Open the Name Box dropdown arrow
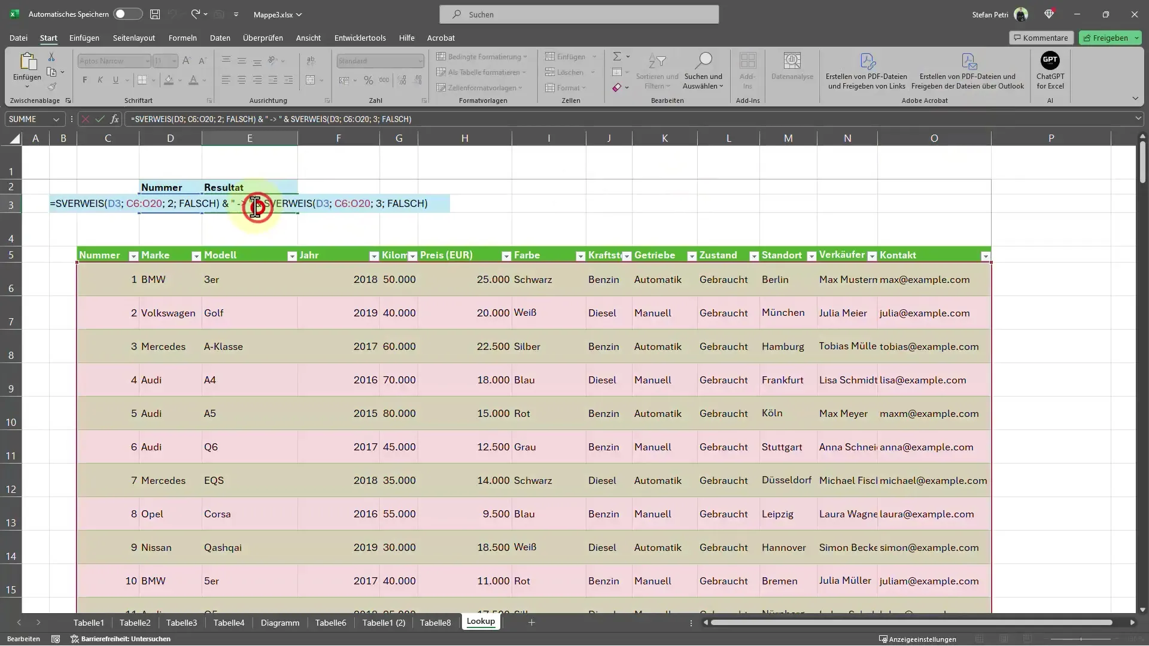Screen dimensions: 1149x646 (x=56, y=119)
